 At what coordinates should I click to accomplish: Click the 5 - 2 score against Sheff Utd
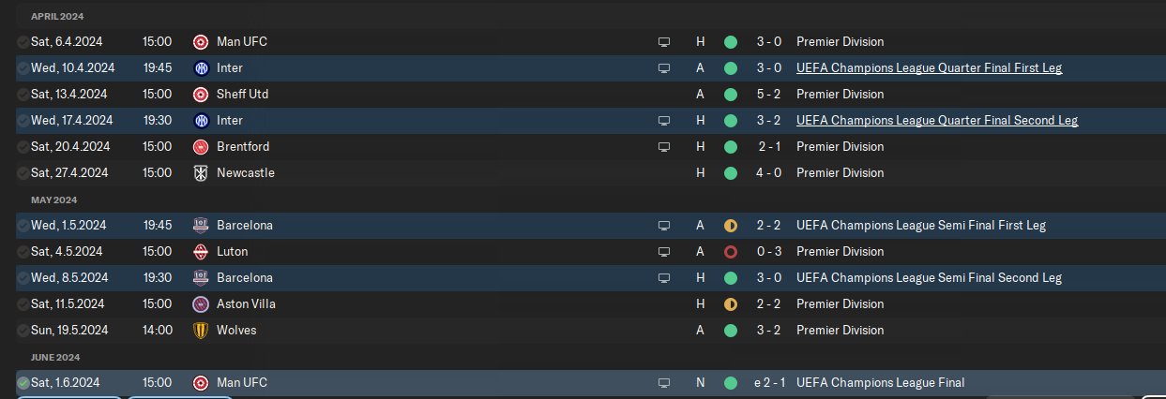click(770, 95)
